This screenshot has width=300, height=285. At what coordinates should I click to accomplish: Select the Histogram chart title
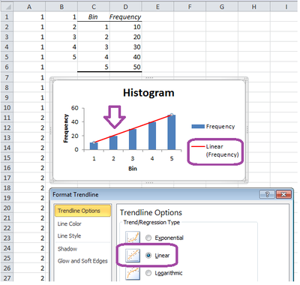[x=148, y=93]
